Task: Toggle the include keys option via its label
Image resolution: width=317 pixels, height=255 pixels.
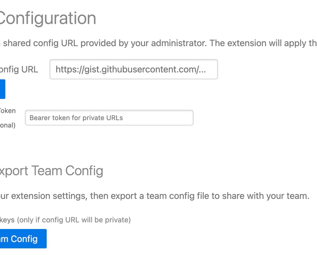Action: [x=7, y=220]
